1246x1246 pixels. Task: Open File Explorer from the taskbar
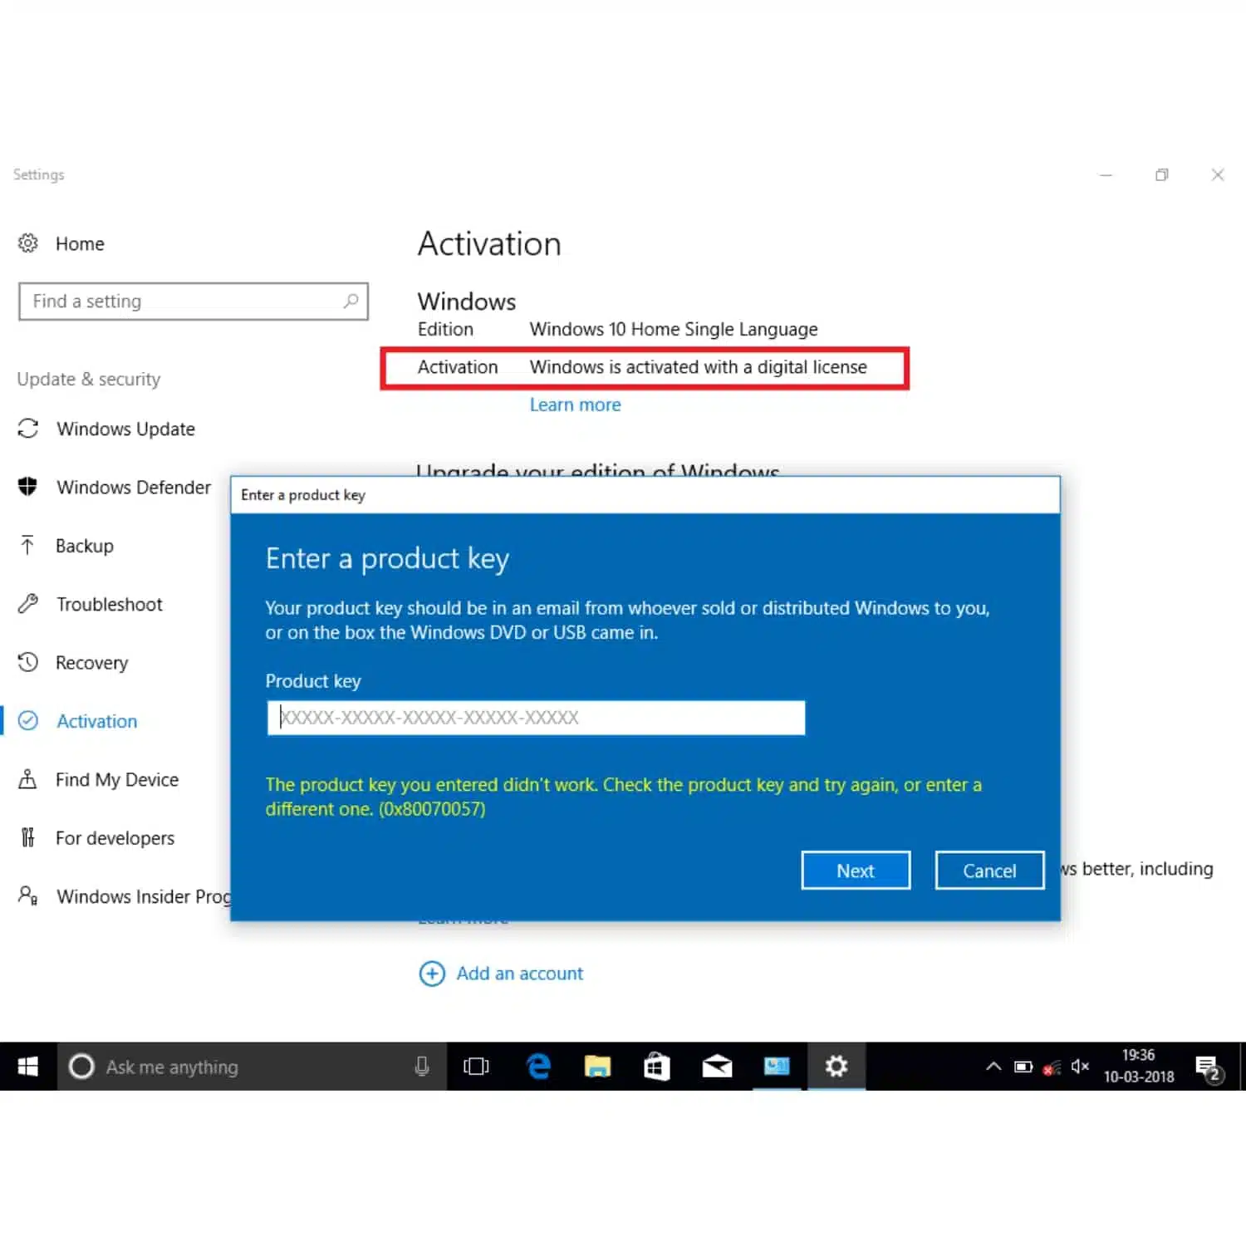coord(597,1067)
